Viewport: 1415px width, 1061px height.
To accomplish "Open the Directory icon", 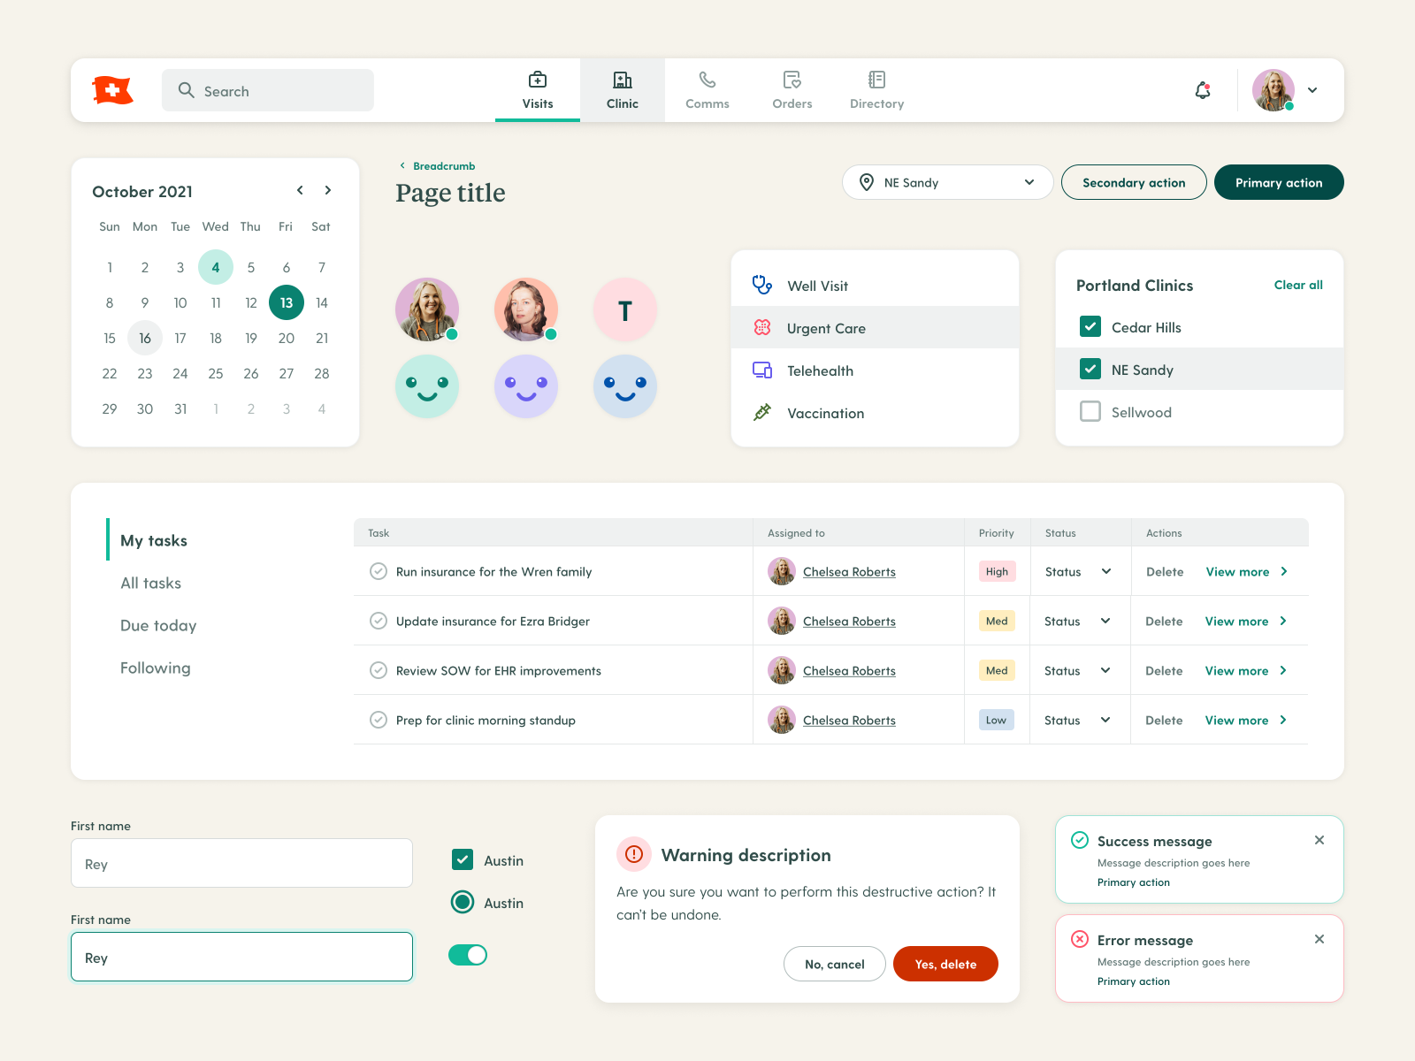I will pyautogui.click(x=876, y=80).
